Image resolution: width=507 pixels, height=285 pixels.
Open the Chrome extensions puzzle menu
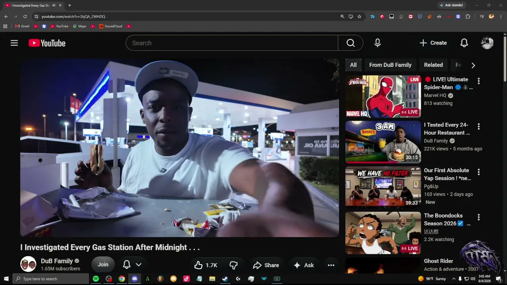click(468, 17)
